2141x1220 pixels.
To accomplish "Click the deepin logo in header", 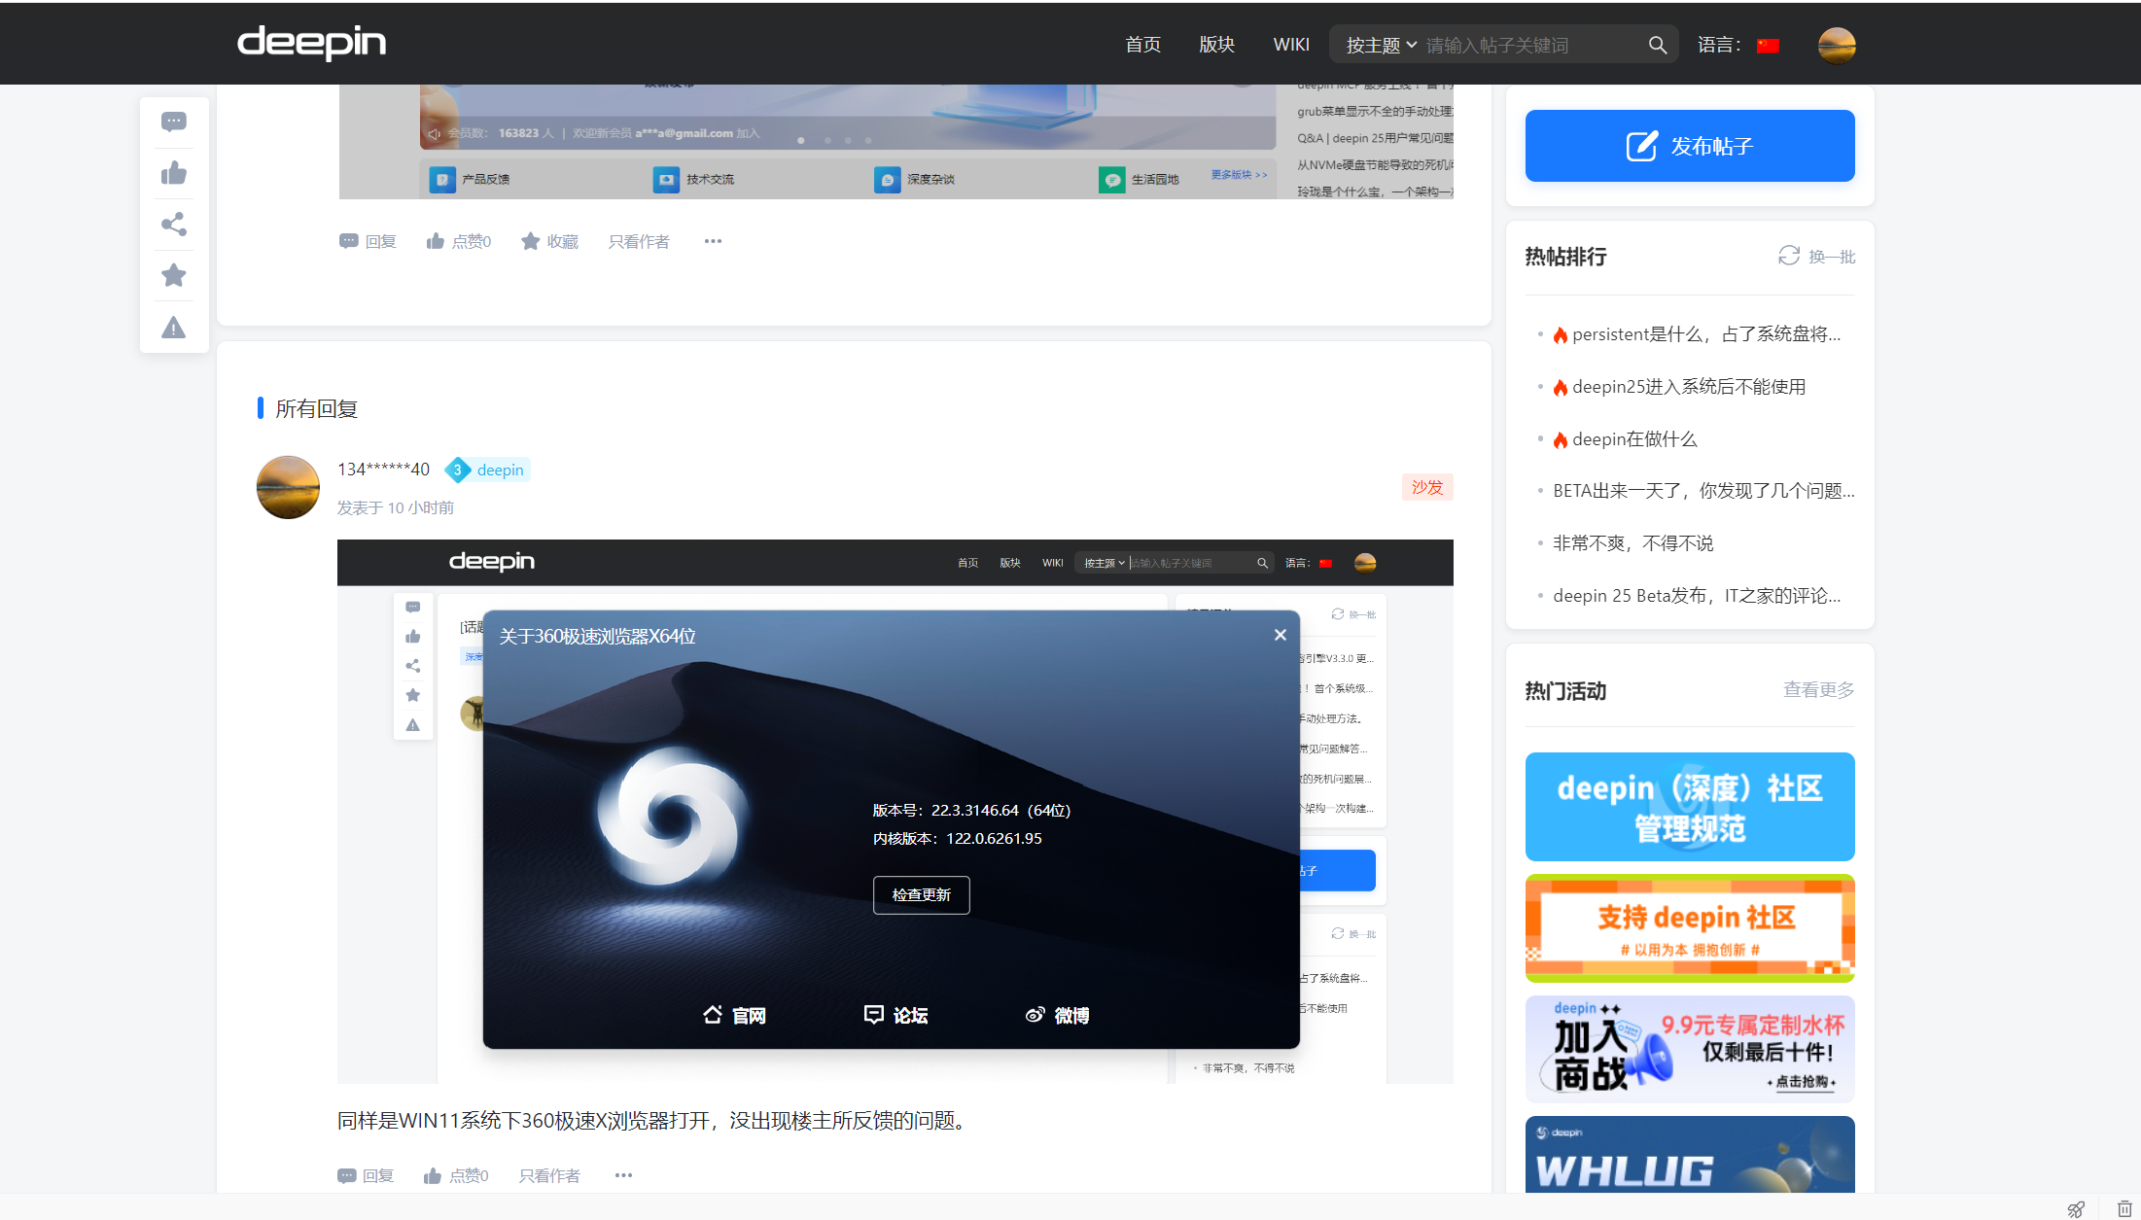I will click(x=311, y=43).
